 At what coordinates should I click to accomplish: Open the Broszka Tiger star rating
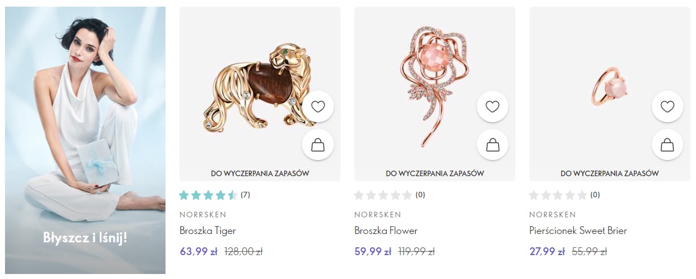(208, 195)
